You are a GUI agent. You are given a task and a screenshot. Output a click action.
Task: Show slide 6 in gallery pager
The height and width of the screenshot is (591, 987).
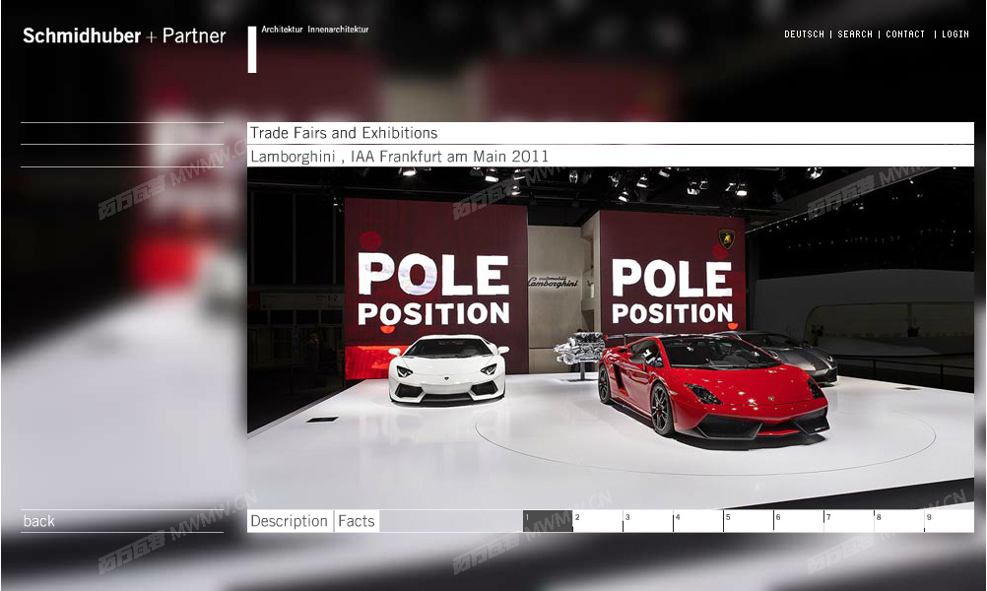click(x=799, y=521)
